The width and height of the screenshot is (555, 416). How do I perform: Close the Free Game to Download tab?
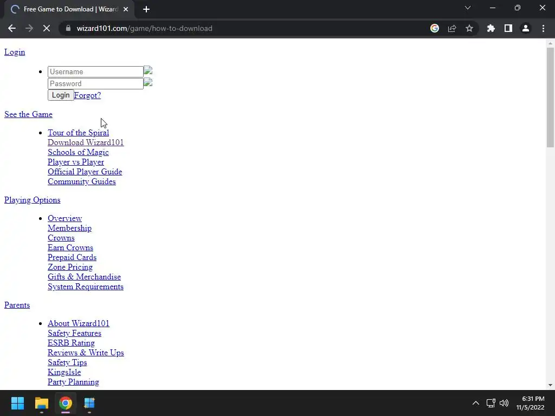126,9
